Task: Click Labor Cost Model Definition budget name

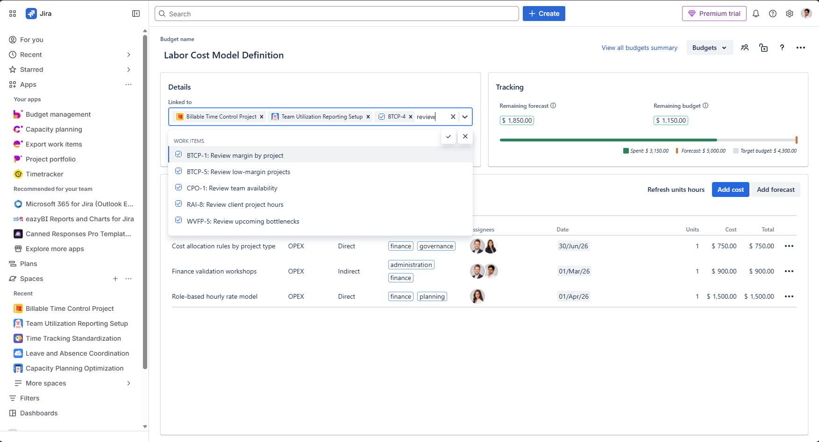Action: tap(224, 55)
